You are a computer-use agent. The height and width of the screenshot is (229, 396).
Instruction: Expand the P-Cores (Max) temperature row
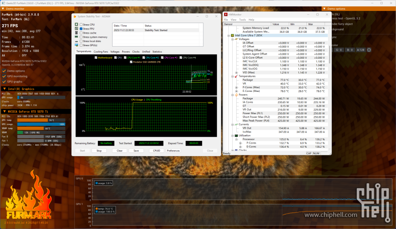237,87
